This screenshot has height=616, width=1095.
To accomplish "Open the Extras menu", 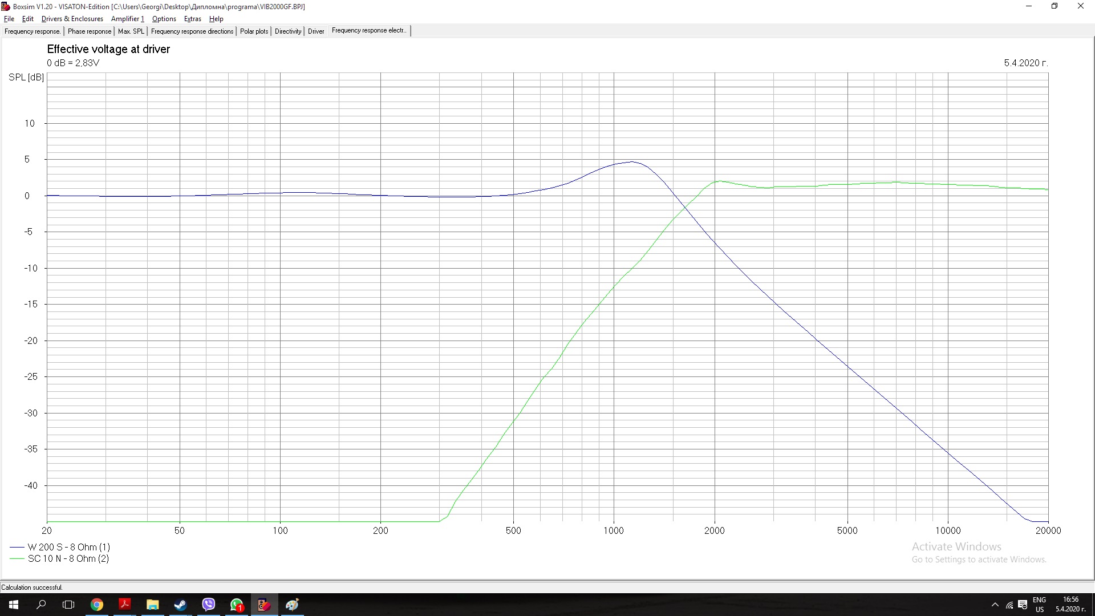I will pyautogui.click(x=192, y=19).
